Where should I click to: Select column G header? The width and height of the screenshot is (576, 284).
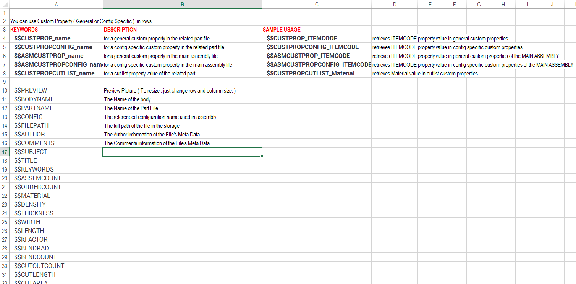tap(479, 5)
